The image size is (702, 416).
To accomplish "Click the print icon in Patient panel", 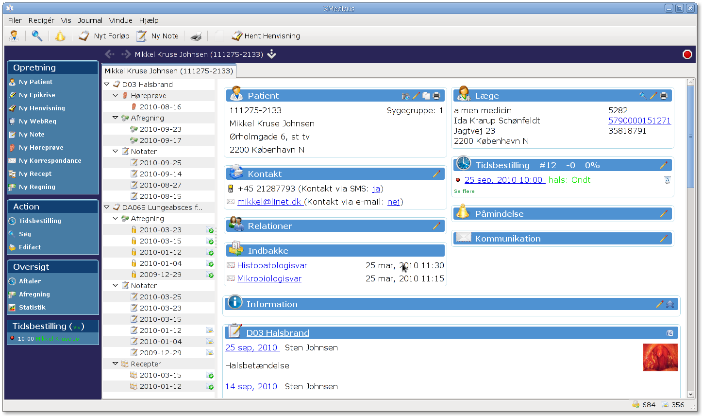I will (437, 96).
